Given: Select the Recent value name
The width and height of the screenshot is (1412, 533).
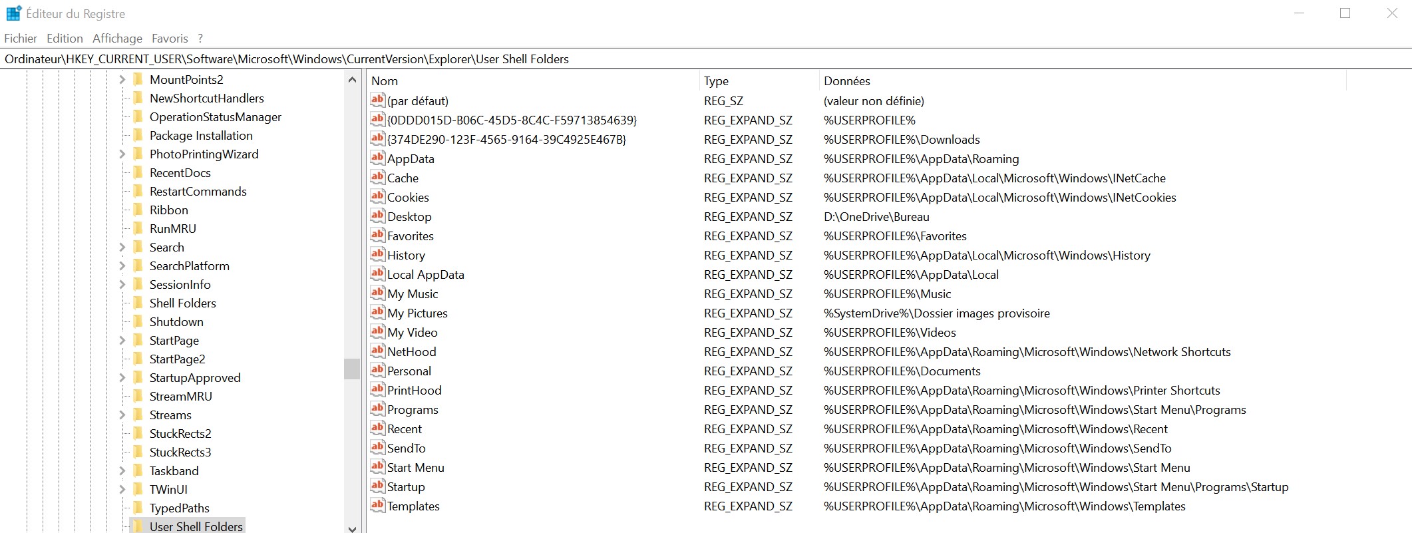Looking at the screenshot, I should tap(405, 429).
